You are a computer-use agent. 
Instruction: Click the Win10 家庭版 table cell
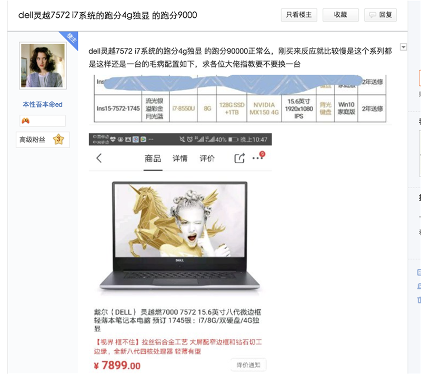[346, 109]
